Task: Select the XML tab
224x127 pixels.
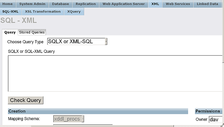Action: (x=155, y=4)
